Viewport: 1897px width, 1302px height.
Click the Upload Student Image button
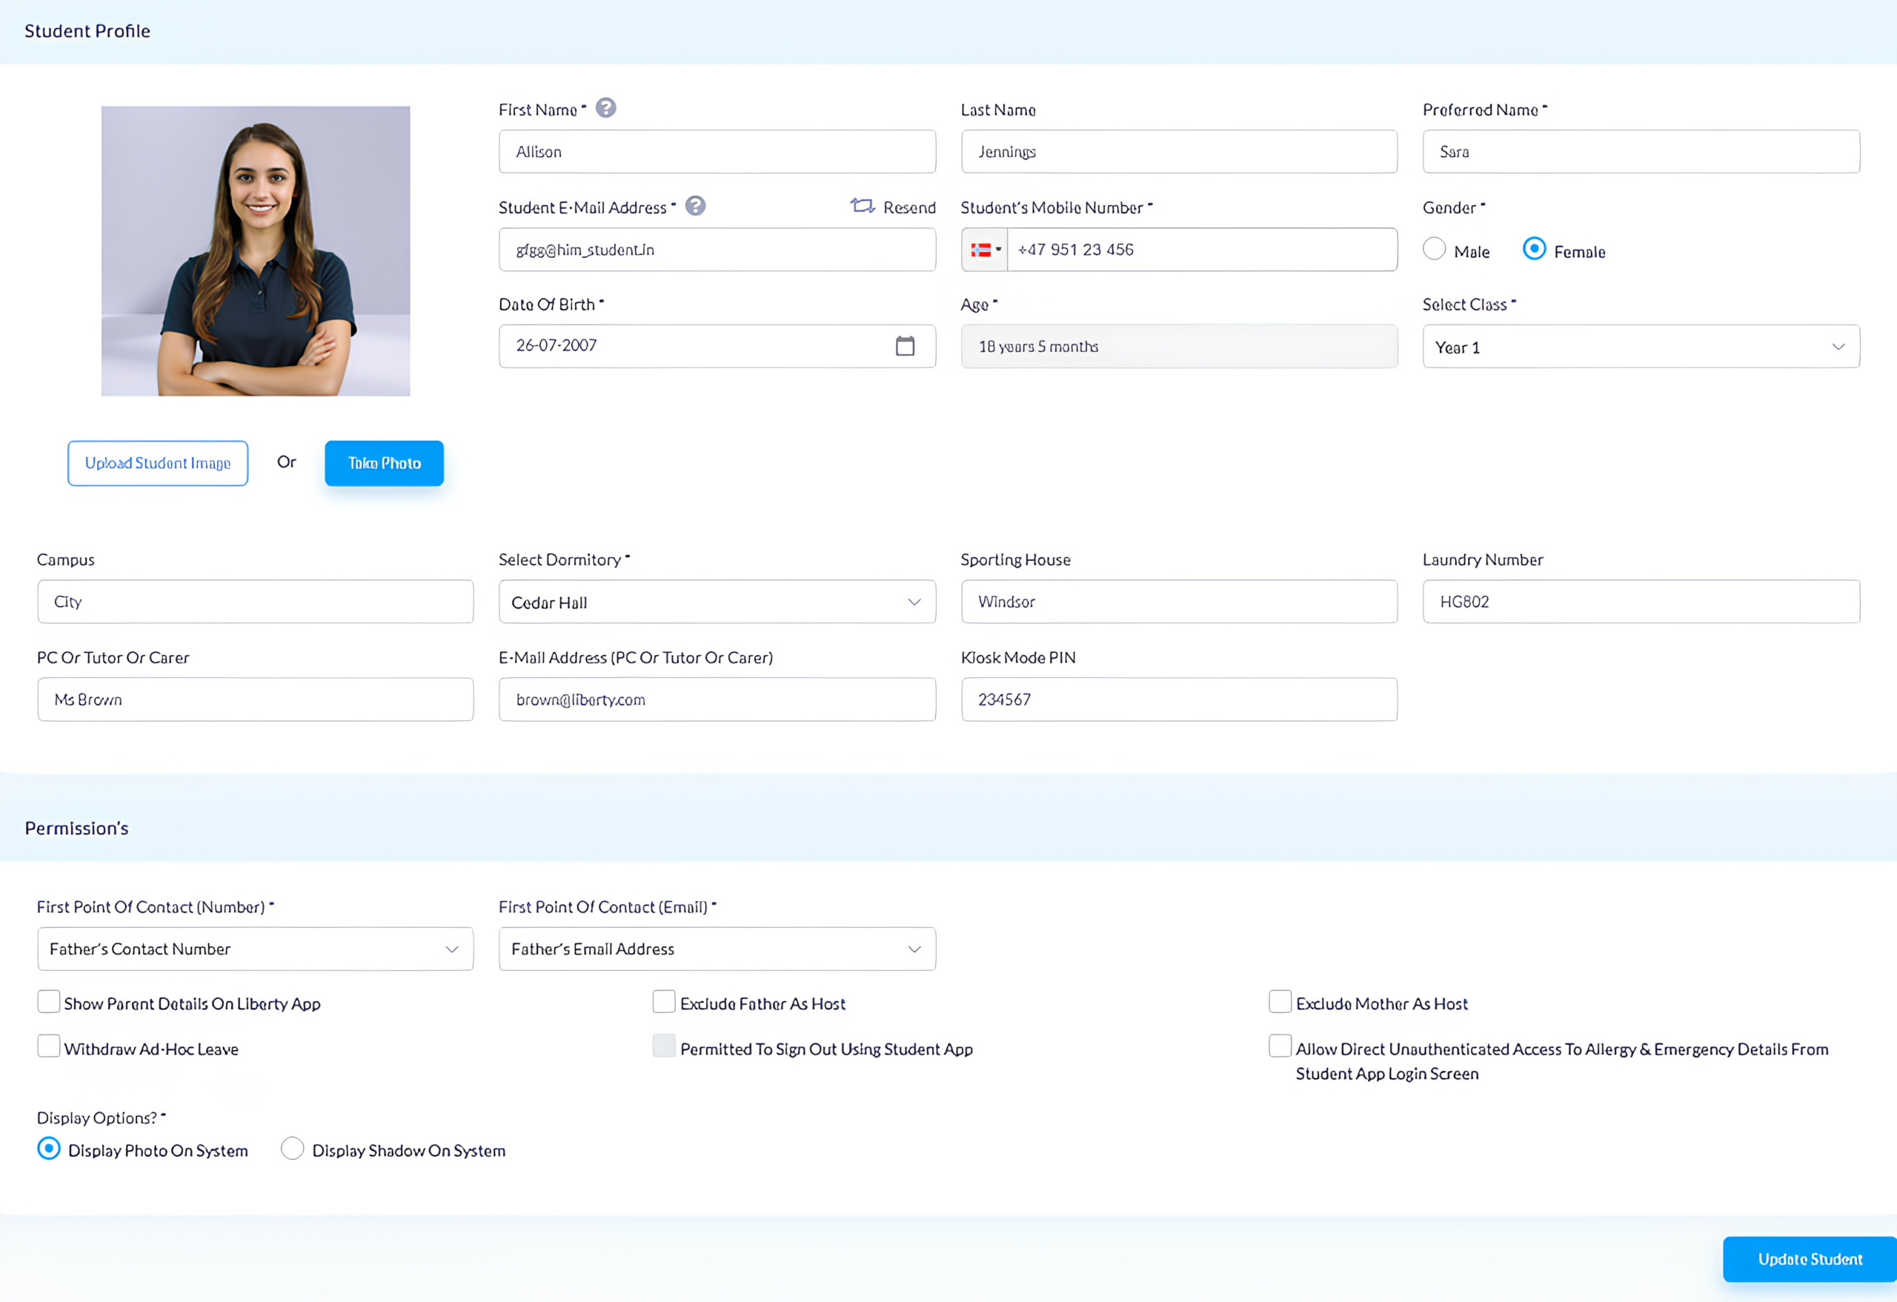click(158, 464)
